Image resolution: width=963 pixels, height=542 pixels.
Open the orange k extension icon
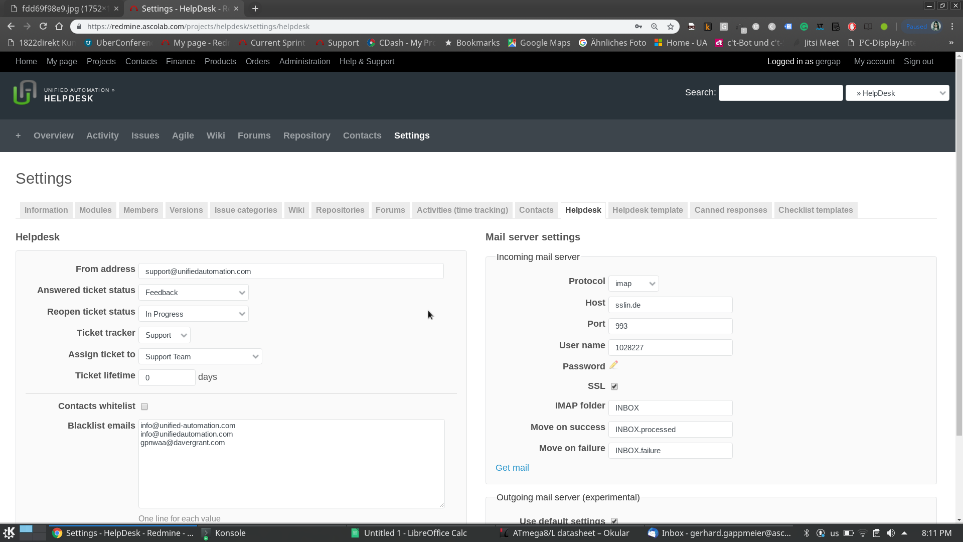point(708,27)
